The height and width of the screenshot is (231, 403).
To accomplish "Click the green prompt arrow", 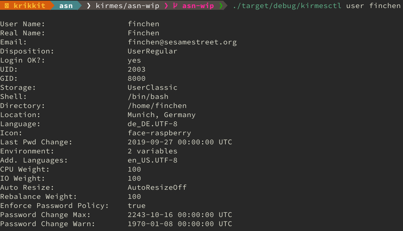I will pos(221,6).
